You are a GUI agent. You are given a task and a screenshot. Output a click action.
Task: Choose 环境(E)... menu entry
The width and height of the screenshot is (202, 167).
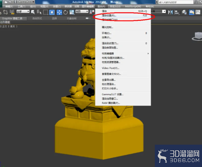click(x=123, y=33)
